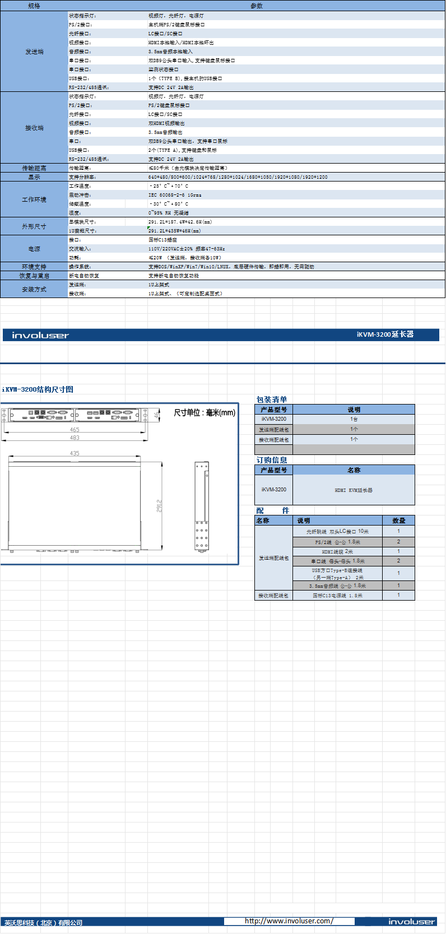The image size is (446, 934).
Task: Select the IEC 60068-2-6 1Grms cell
Action: (x=296, y=195)
